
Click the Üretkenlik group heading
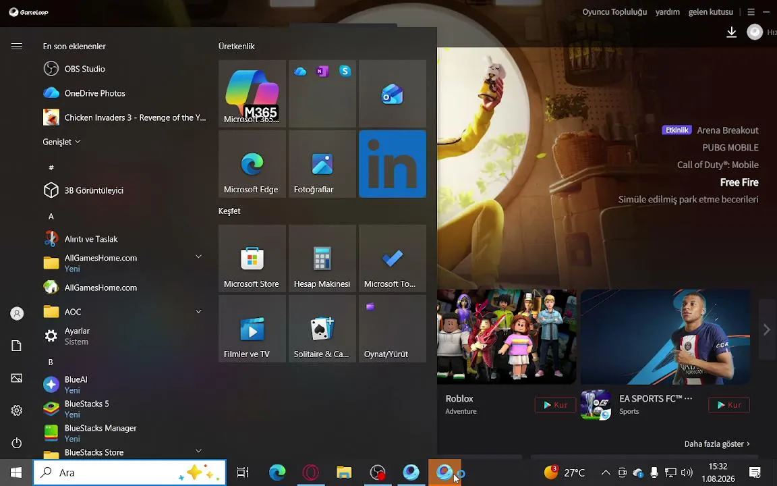pyautogui.click(x=236, y=46)
